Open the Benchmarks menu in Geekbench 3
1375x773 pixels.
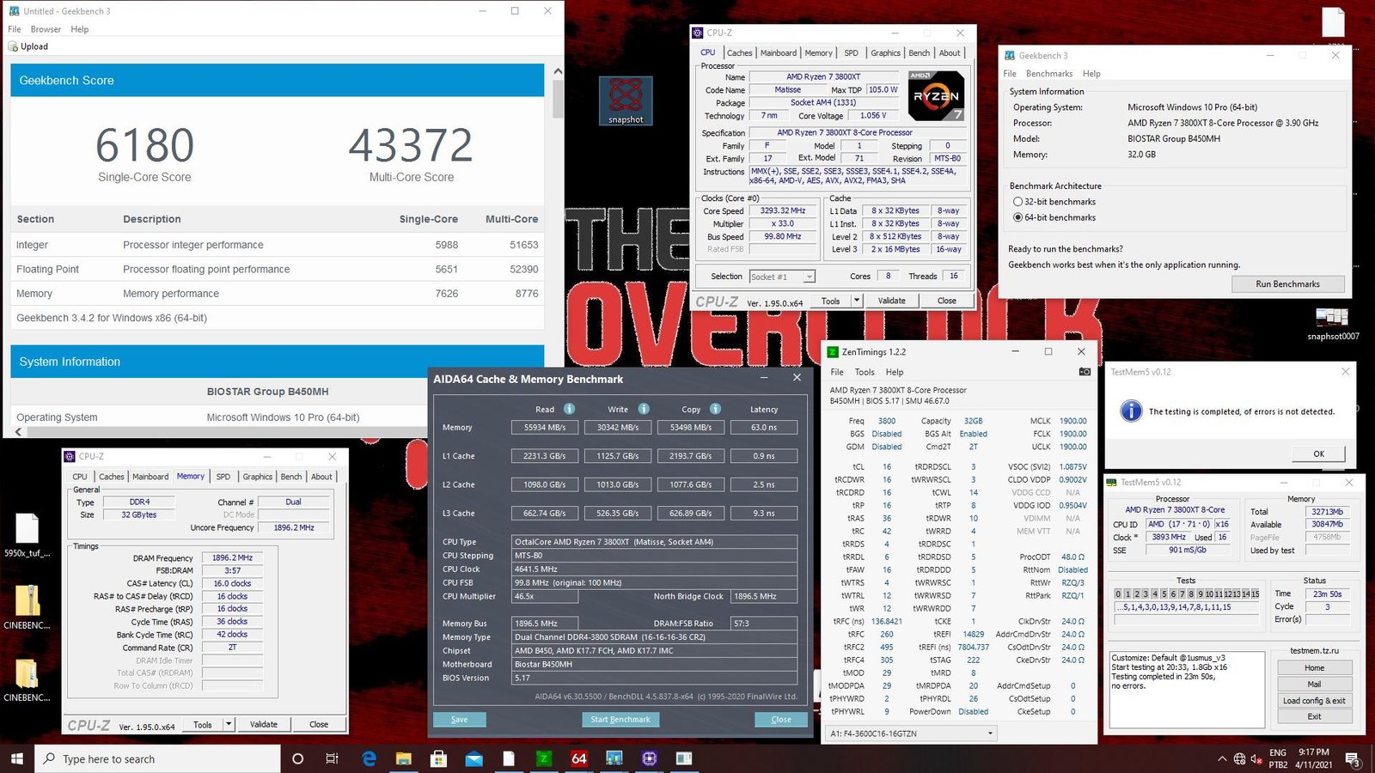1048,74
